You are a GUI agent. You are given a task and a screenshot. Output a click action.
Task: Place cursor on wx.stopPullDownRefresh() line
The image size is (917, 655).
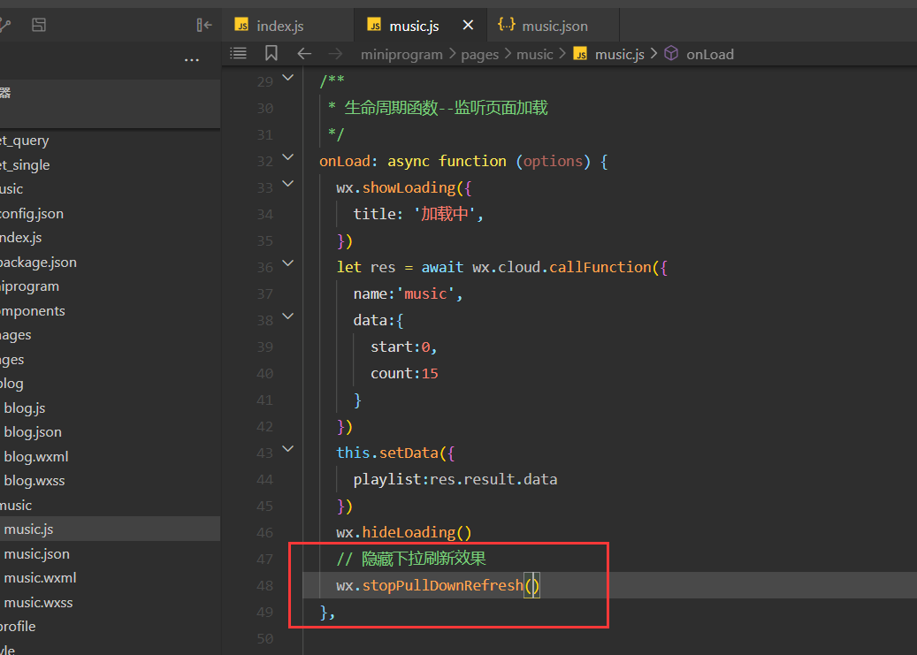[438, 585]
